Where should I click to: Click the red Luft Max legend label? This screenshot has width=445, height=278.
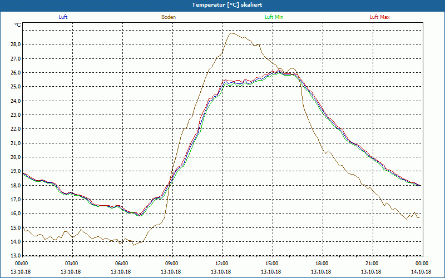point(379,17)
